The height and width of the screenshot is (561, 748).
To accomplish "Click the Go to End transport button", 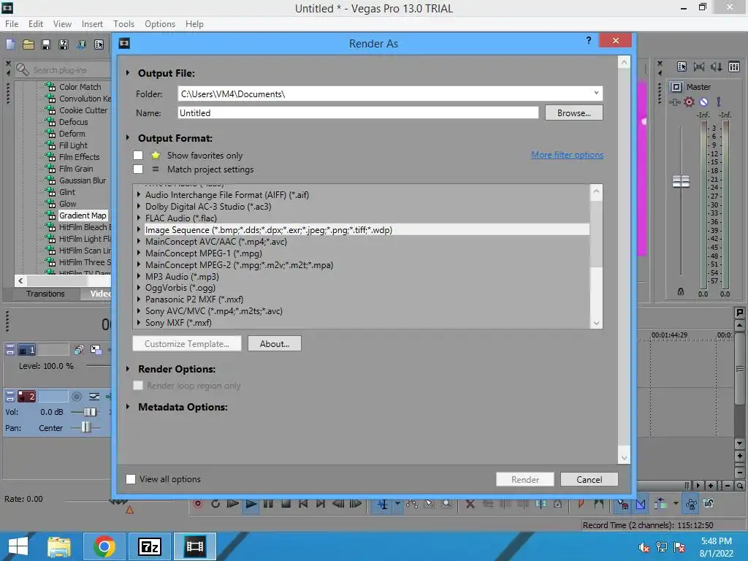I will tap(321, 504).
